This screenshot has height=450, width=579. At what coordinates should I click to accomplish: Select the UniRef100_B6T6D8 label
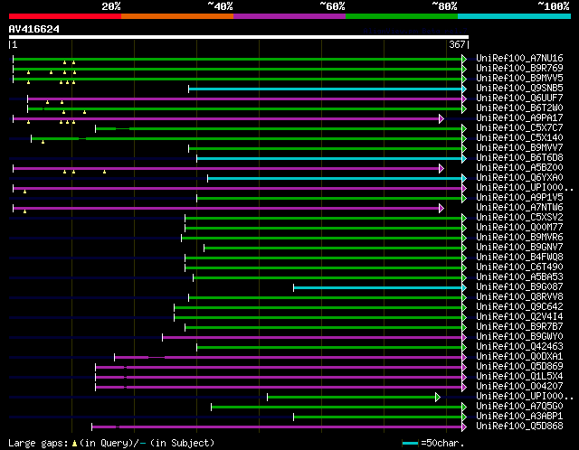tap(519, 158)
